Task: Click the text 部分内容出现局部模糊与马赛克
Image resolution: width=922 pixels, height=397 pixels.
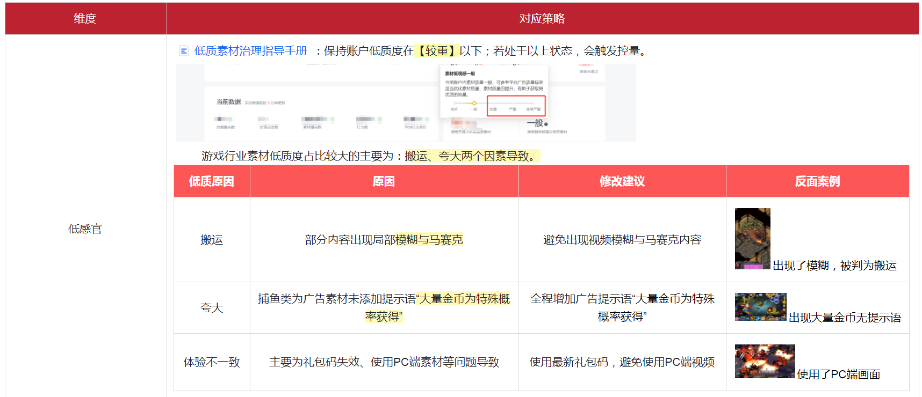Action: click(384, 240)
